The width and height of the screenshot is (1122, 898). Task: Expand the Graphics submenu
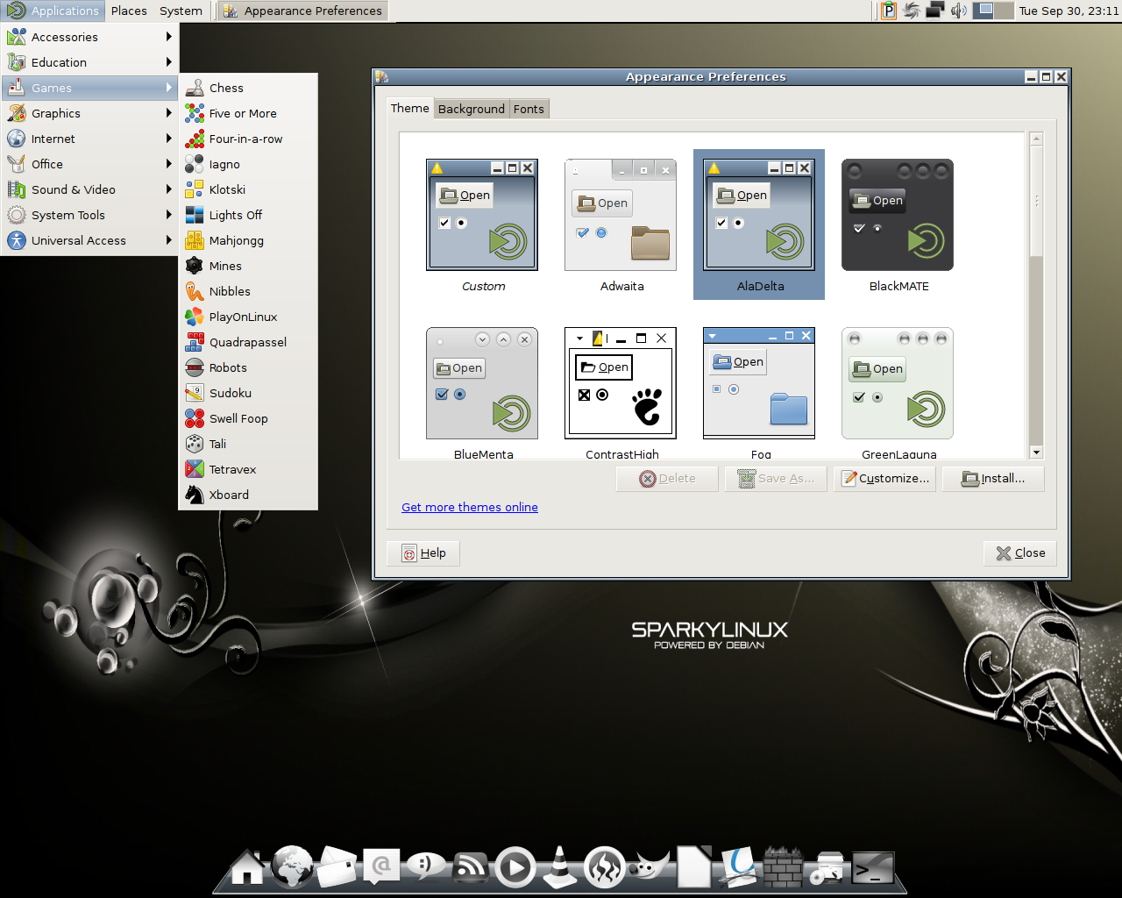(89, 113)
